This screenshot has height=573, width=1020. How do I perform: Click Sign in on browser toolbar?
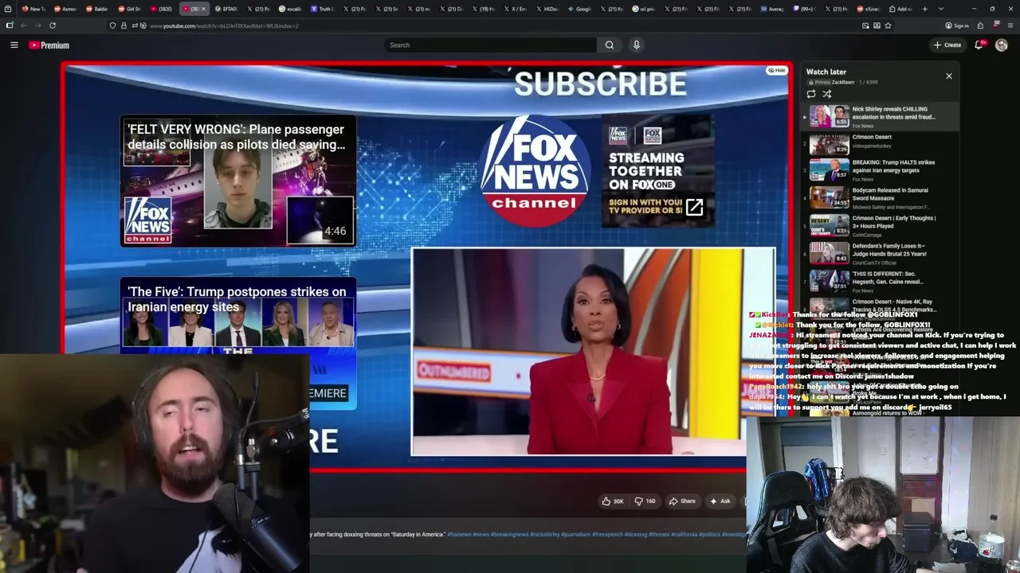click(x=957, y=25)
